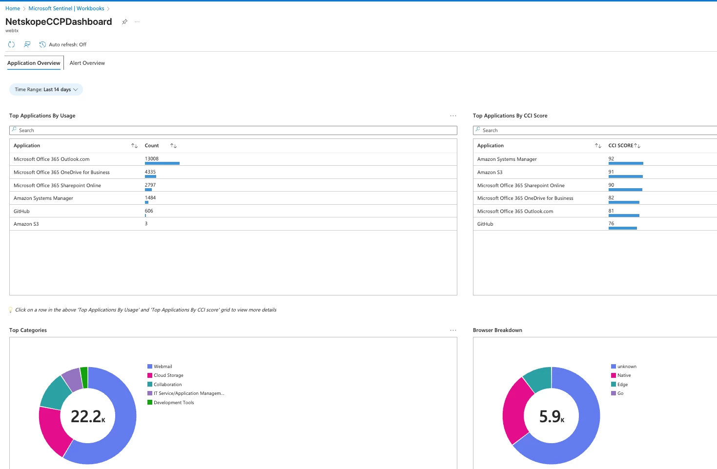The width and height of the screenshot is (717, 469).
Task: Click the 22.2K center of Top Categories donut
Action: (x=88, y=416)
